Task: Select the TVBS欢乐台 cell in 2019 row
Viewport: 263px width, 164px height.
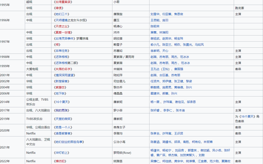Action: point(38,119)
